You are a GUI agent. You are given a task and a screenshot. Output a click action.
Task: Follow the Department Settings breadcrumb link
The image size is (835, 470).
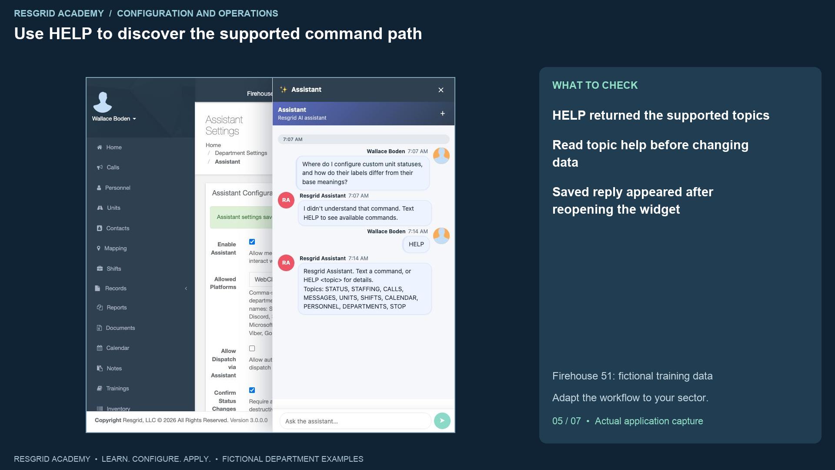pos(241,153)
